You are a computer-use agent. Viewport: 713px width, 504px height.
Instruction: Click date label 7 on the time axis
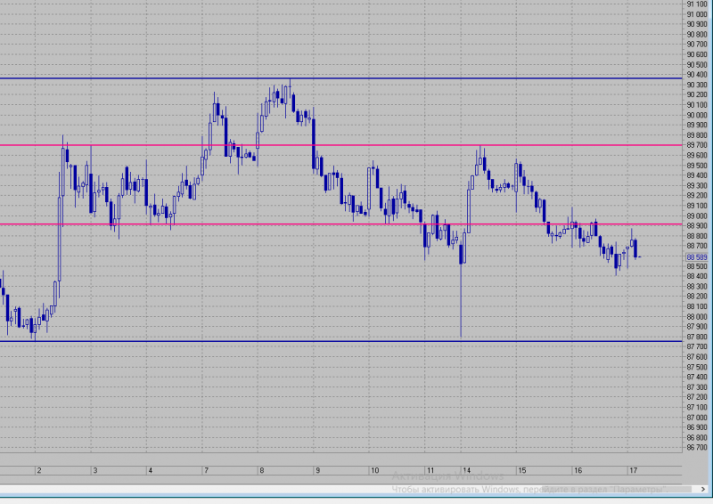[x=206, y=470]
